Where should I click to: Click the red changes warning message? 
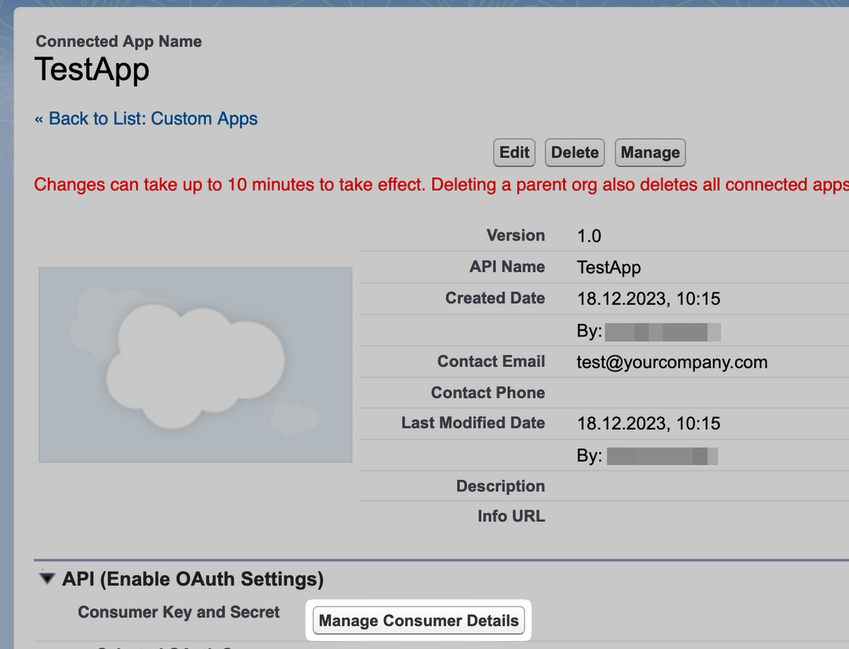pos(441,185)
